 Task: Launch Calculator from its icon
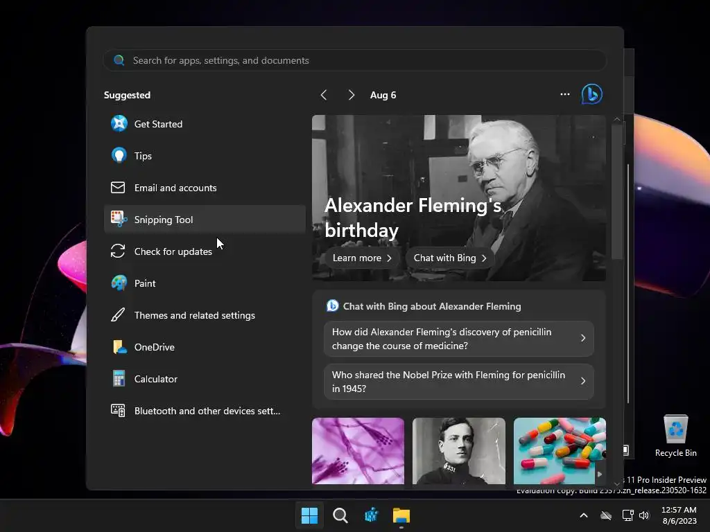[119, 379]
